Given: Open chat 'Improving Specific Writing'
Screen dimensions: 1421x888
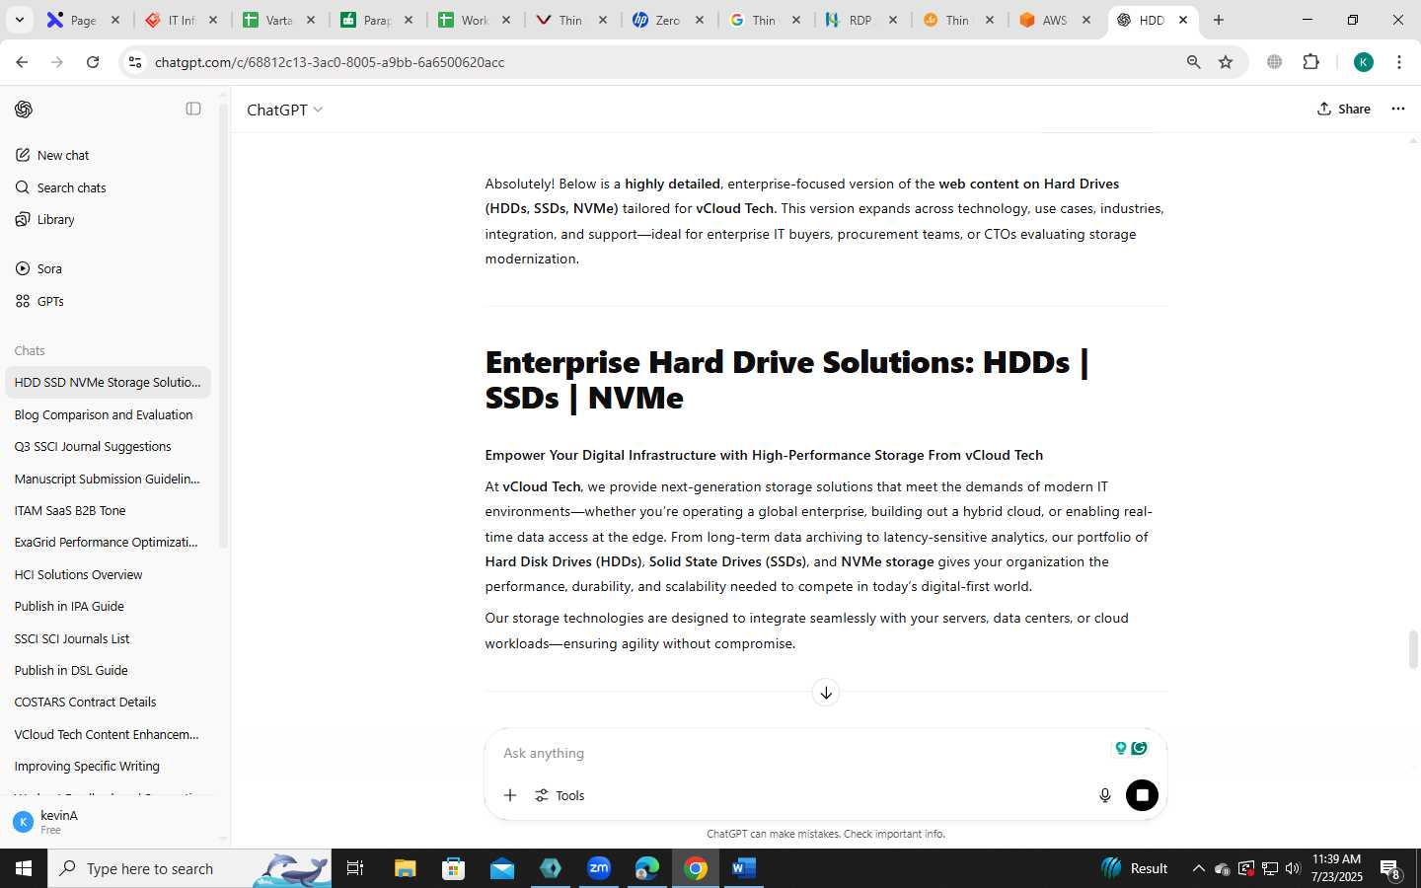Looking at the screenshot, I should 109,766.
